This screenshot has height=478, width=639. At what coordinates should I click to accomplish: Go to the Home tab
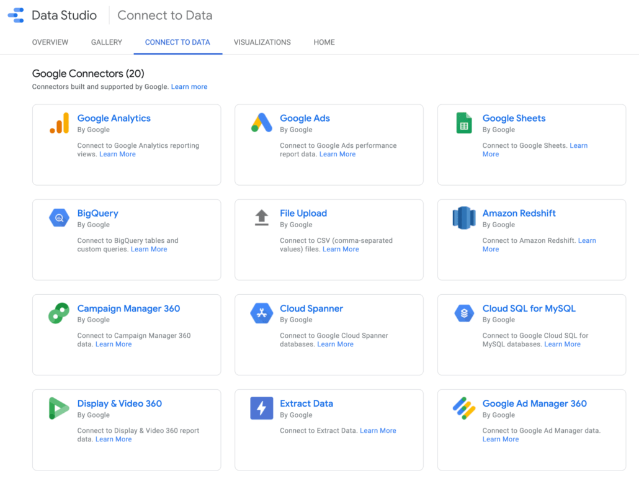pos(324,42)
